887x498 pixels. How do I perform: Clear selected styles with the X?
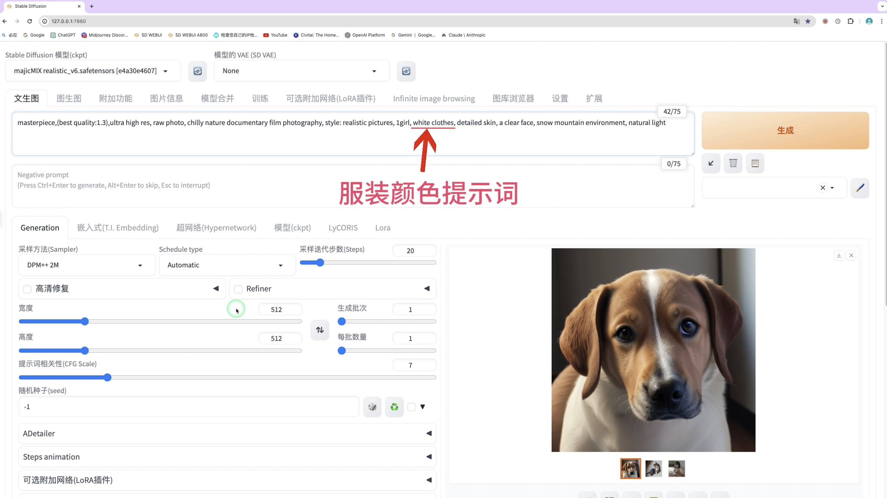(x=823, y=188)
